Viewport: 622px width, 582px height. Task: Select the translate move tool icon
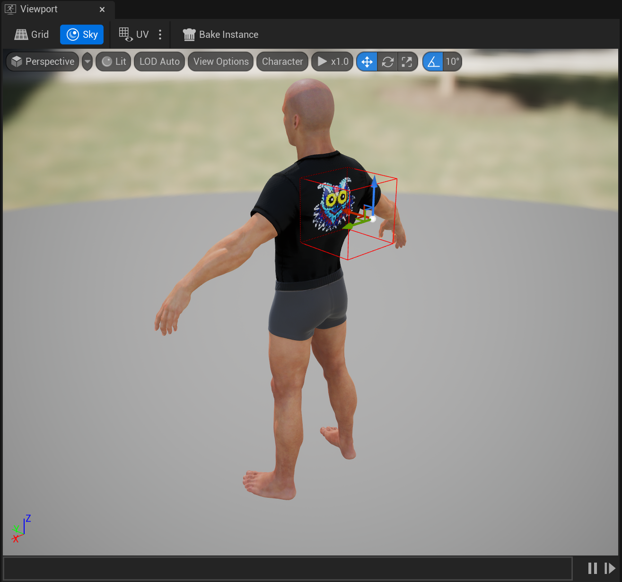click(x=367, y=62)
